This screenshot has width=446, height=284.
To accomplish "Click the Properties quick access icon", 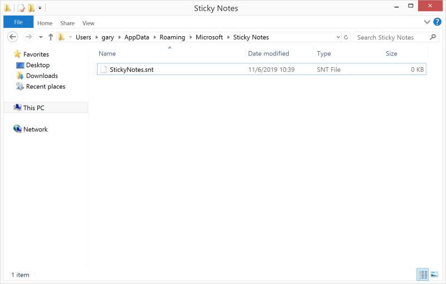I will [x=21, y=8].
